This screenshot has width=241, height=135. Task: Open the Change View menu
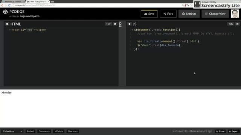[215, 14]
